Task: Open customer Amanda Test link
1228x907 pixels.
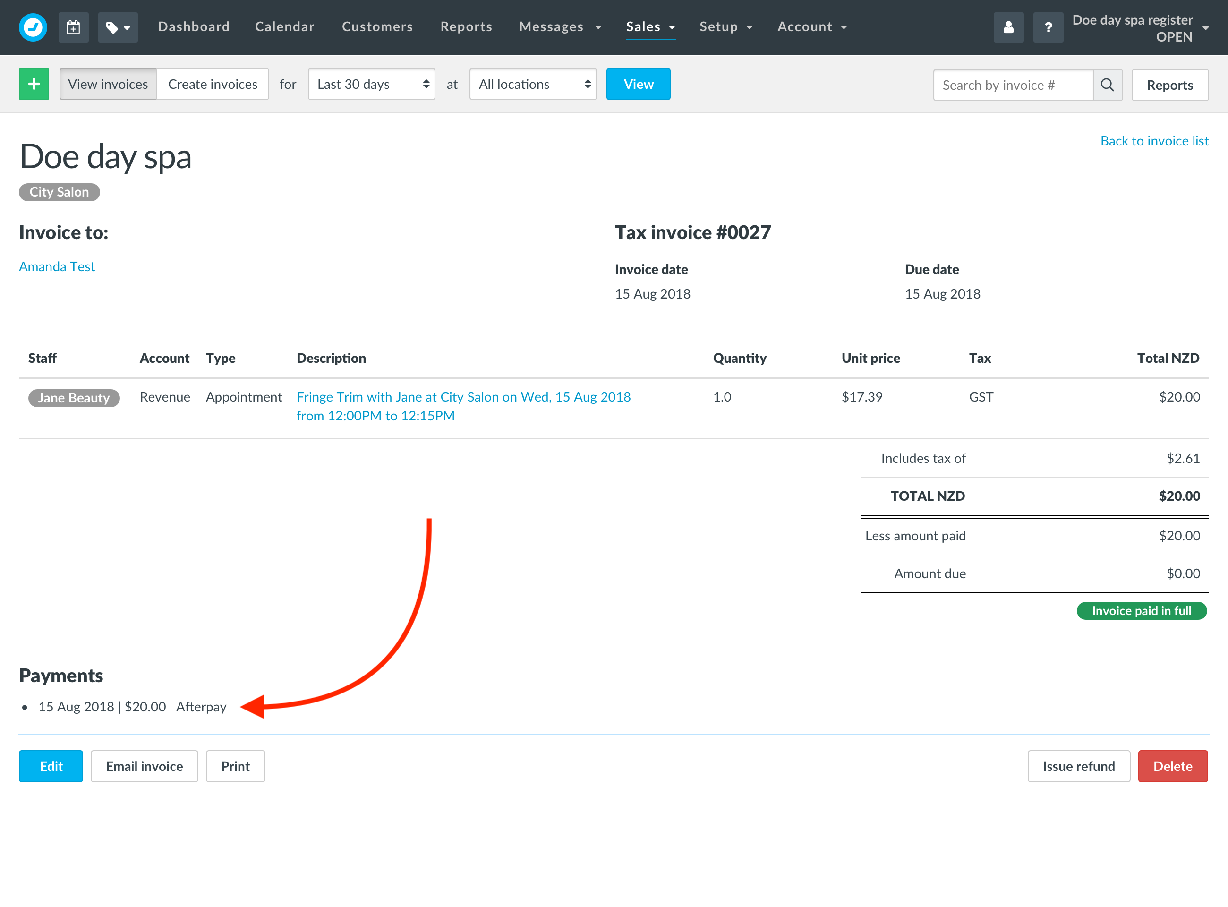Action: pos(57,266)
